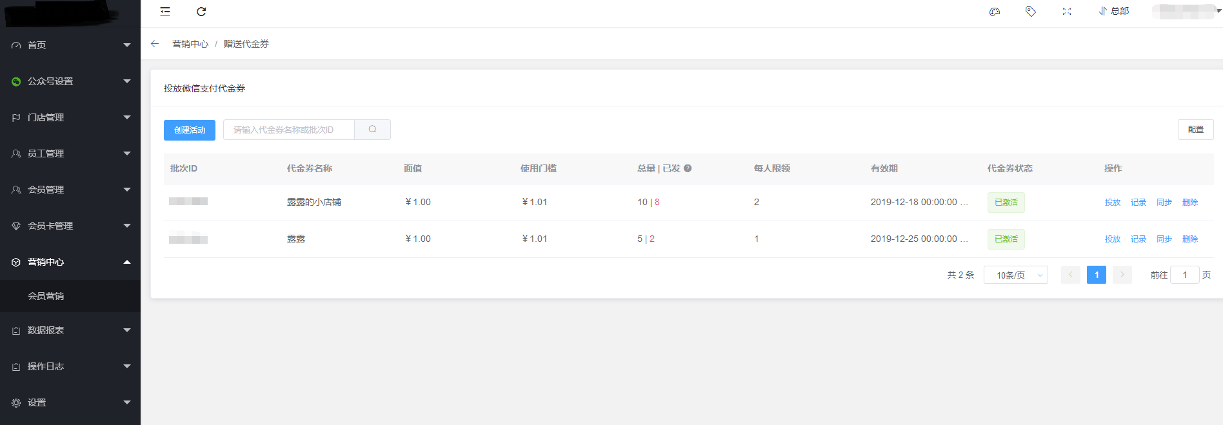Focus the coupon name or batch ID search field
Viewport: 1223px width, 425px height.
289,130
